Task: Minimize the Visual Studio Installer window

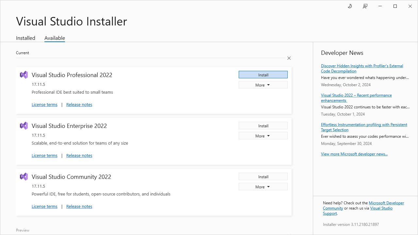Action: pyautogui.click(x=380, y=6)
